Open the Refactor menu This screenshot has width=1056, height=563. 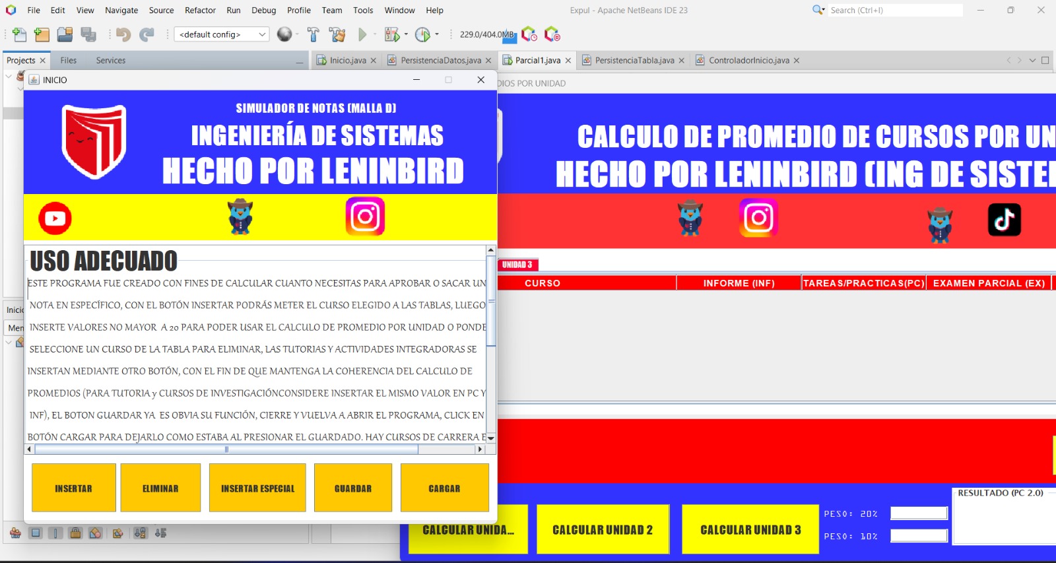coord(200,10)
